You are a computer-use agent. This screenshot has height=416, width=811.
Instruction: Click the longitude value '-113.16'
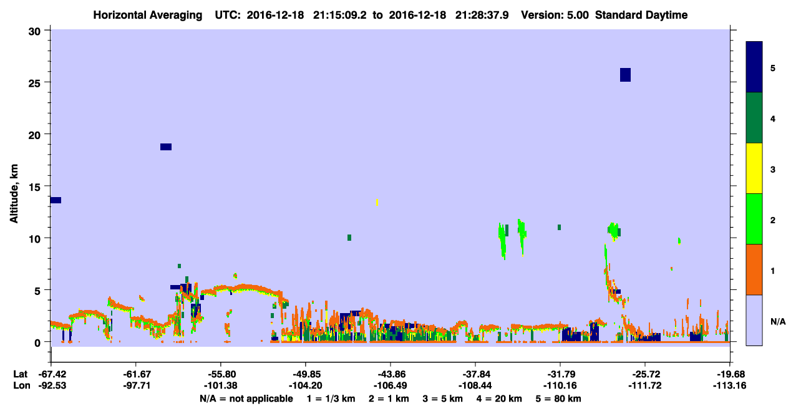coord(731,385)
